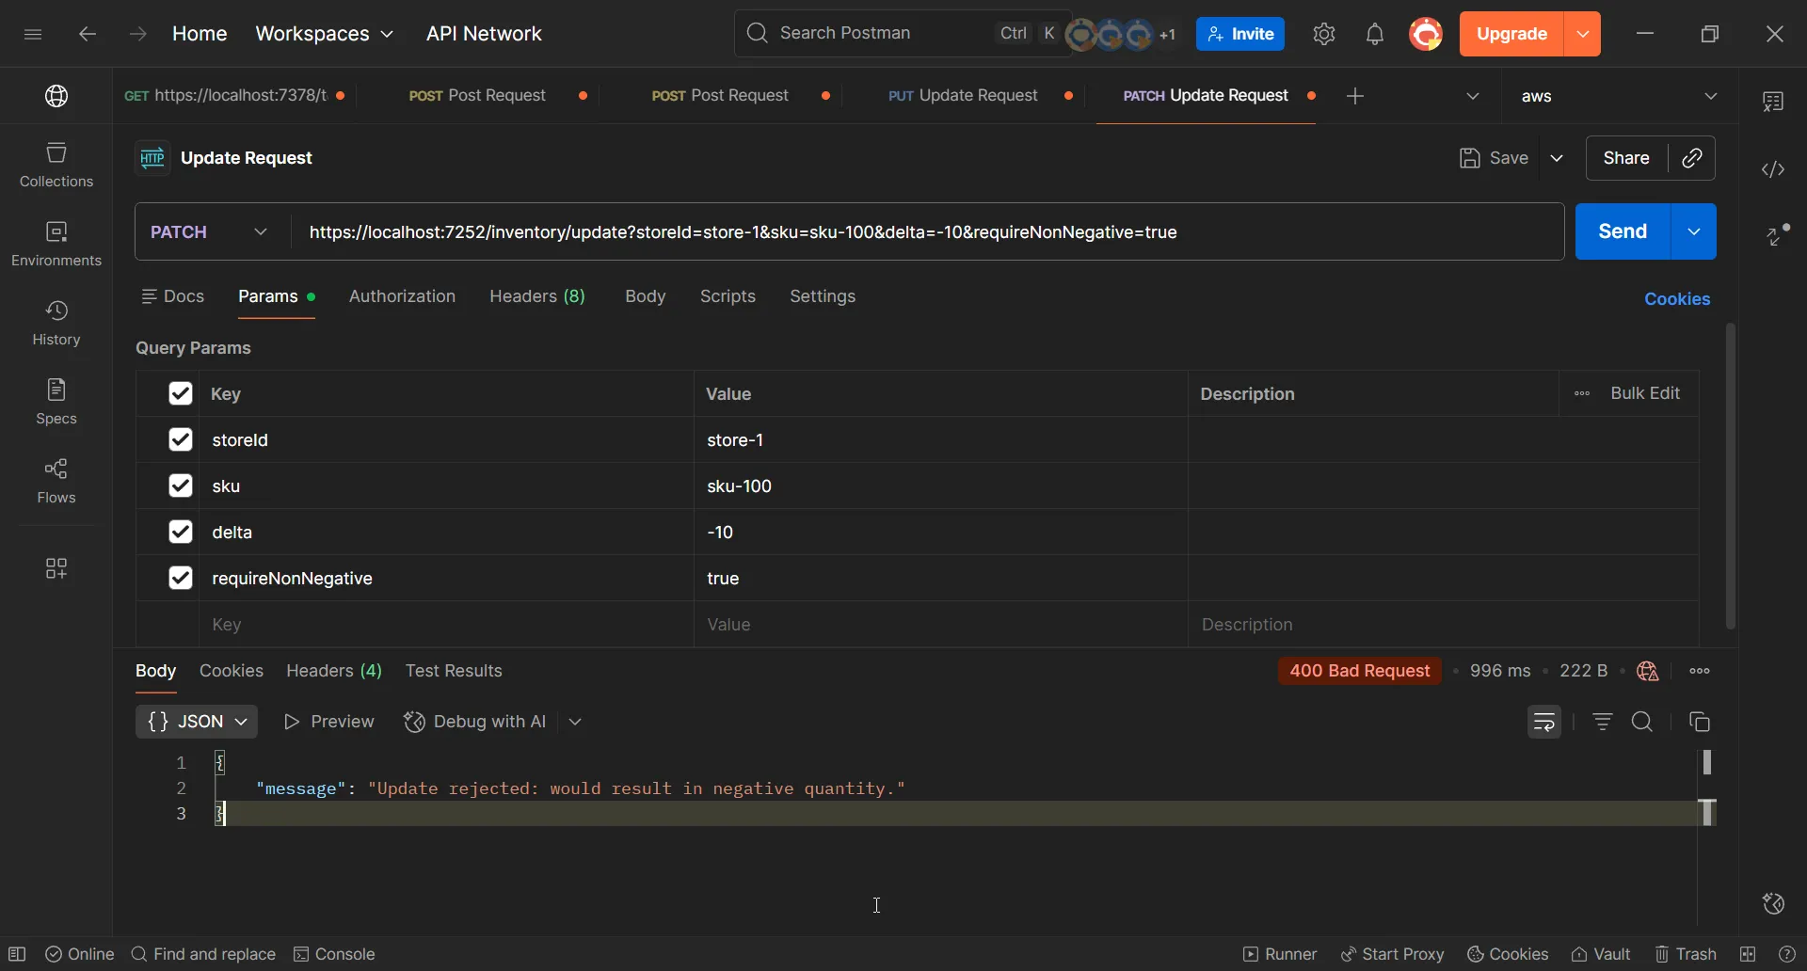Expand the Save button dropdown
The image size is (1807, 971).
[1558, 158]
